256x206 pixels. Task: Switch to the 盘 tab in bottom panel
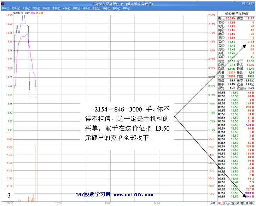pyautogui.click(x=233, y=204)
